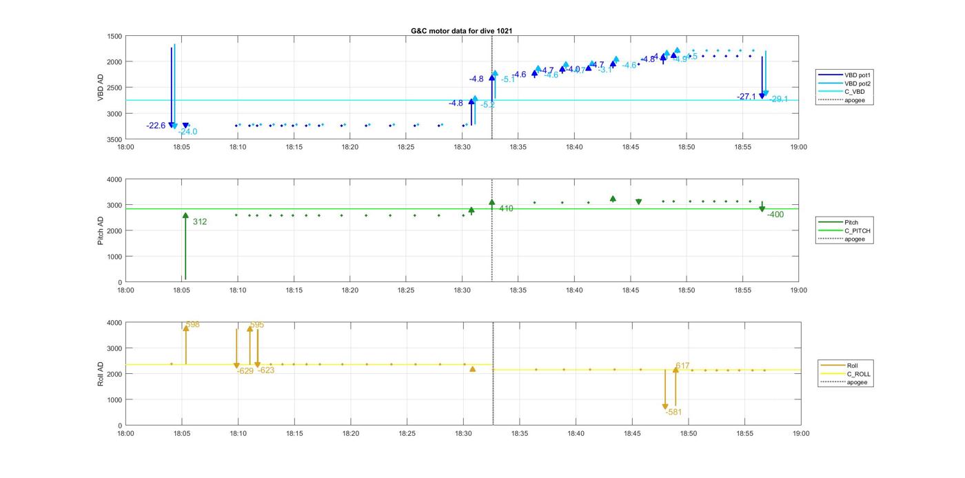Viewport: 965px width, 478px height.
Task: Click the '410' label in Pitch plot
Action: click(x=506, y=208)
